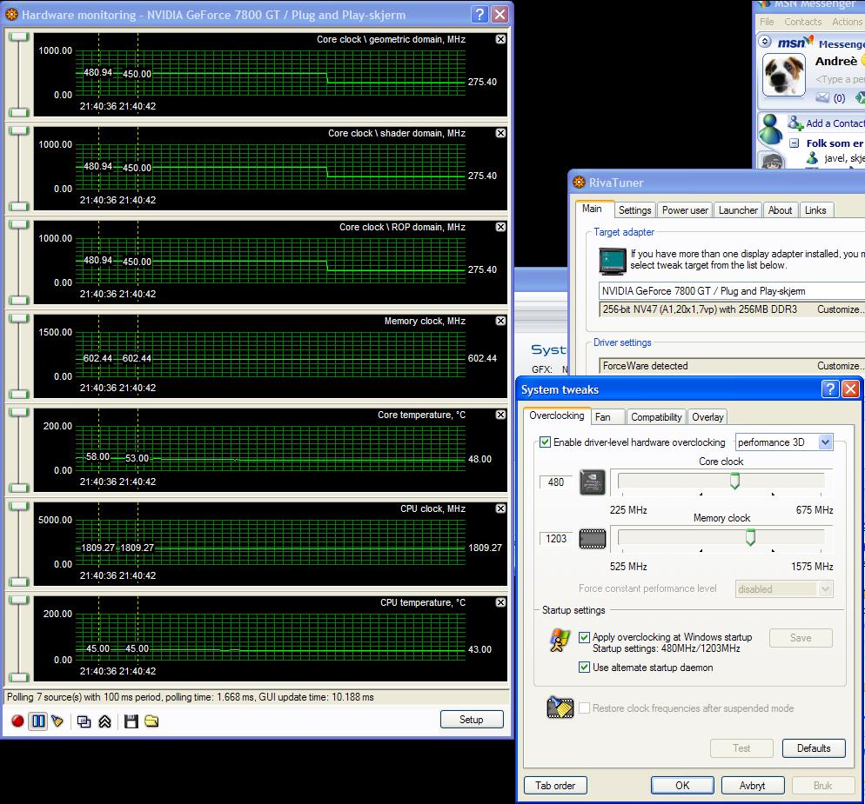This screenshot has width=865, height=804.
Task: Switch to the Compatibility tab
Action: pyautogui.click(x=656, y=417)
